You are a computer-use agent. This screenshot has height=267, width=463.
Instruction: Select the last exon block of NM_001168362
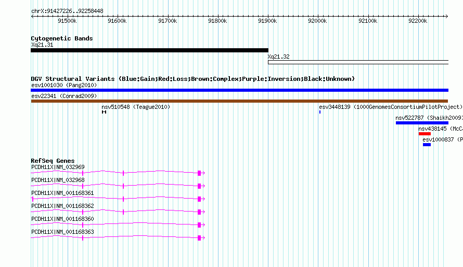click(199, 212)
